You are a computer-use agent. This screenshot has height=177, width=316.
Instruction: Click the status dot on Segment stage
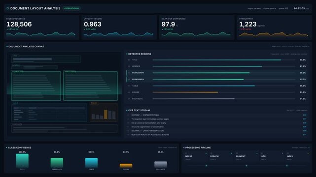(257, 153)
